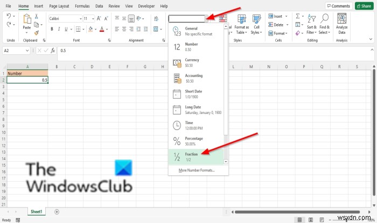Open the Comments button
This screenshot has width=377, height=223.
[339, 6]
